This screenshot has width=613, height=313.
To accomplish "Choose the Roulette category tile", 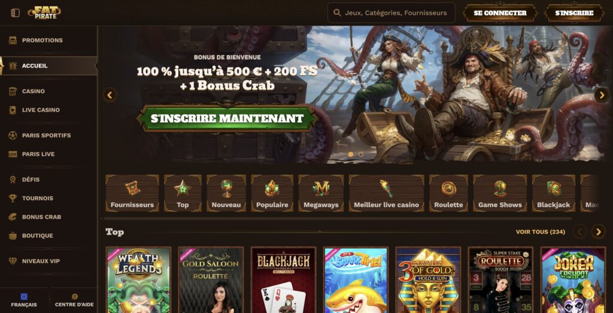I will 448,193.
